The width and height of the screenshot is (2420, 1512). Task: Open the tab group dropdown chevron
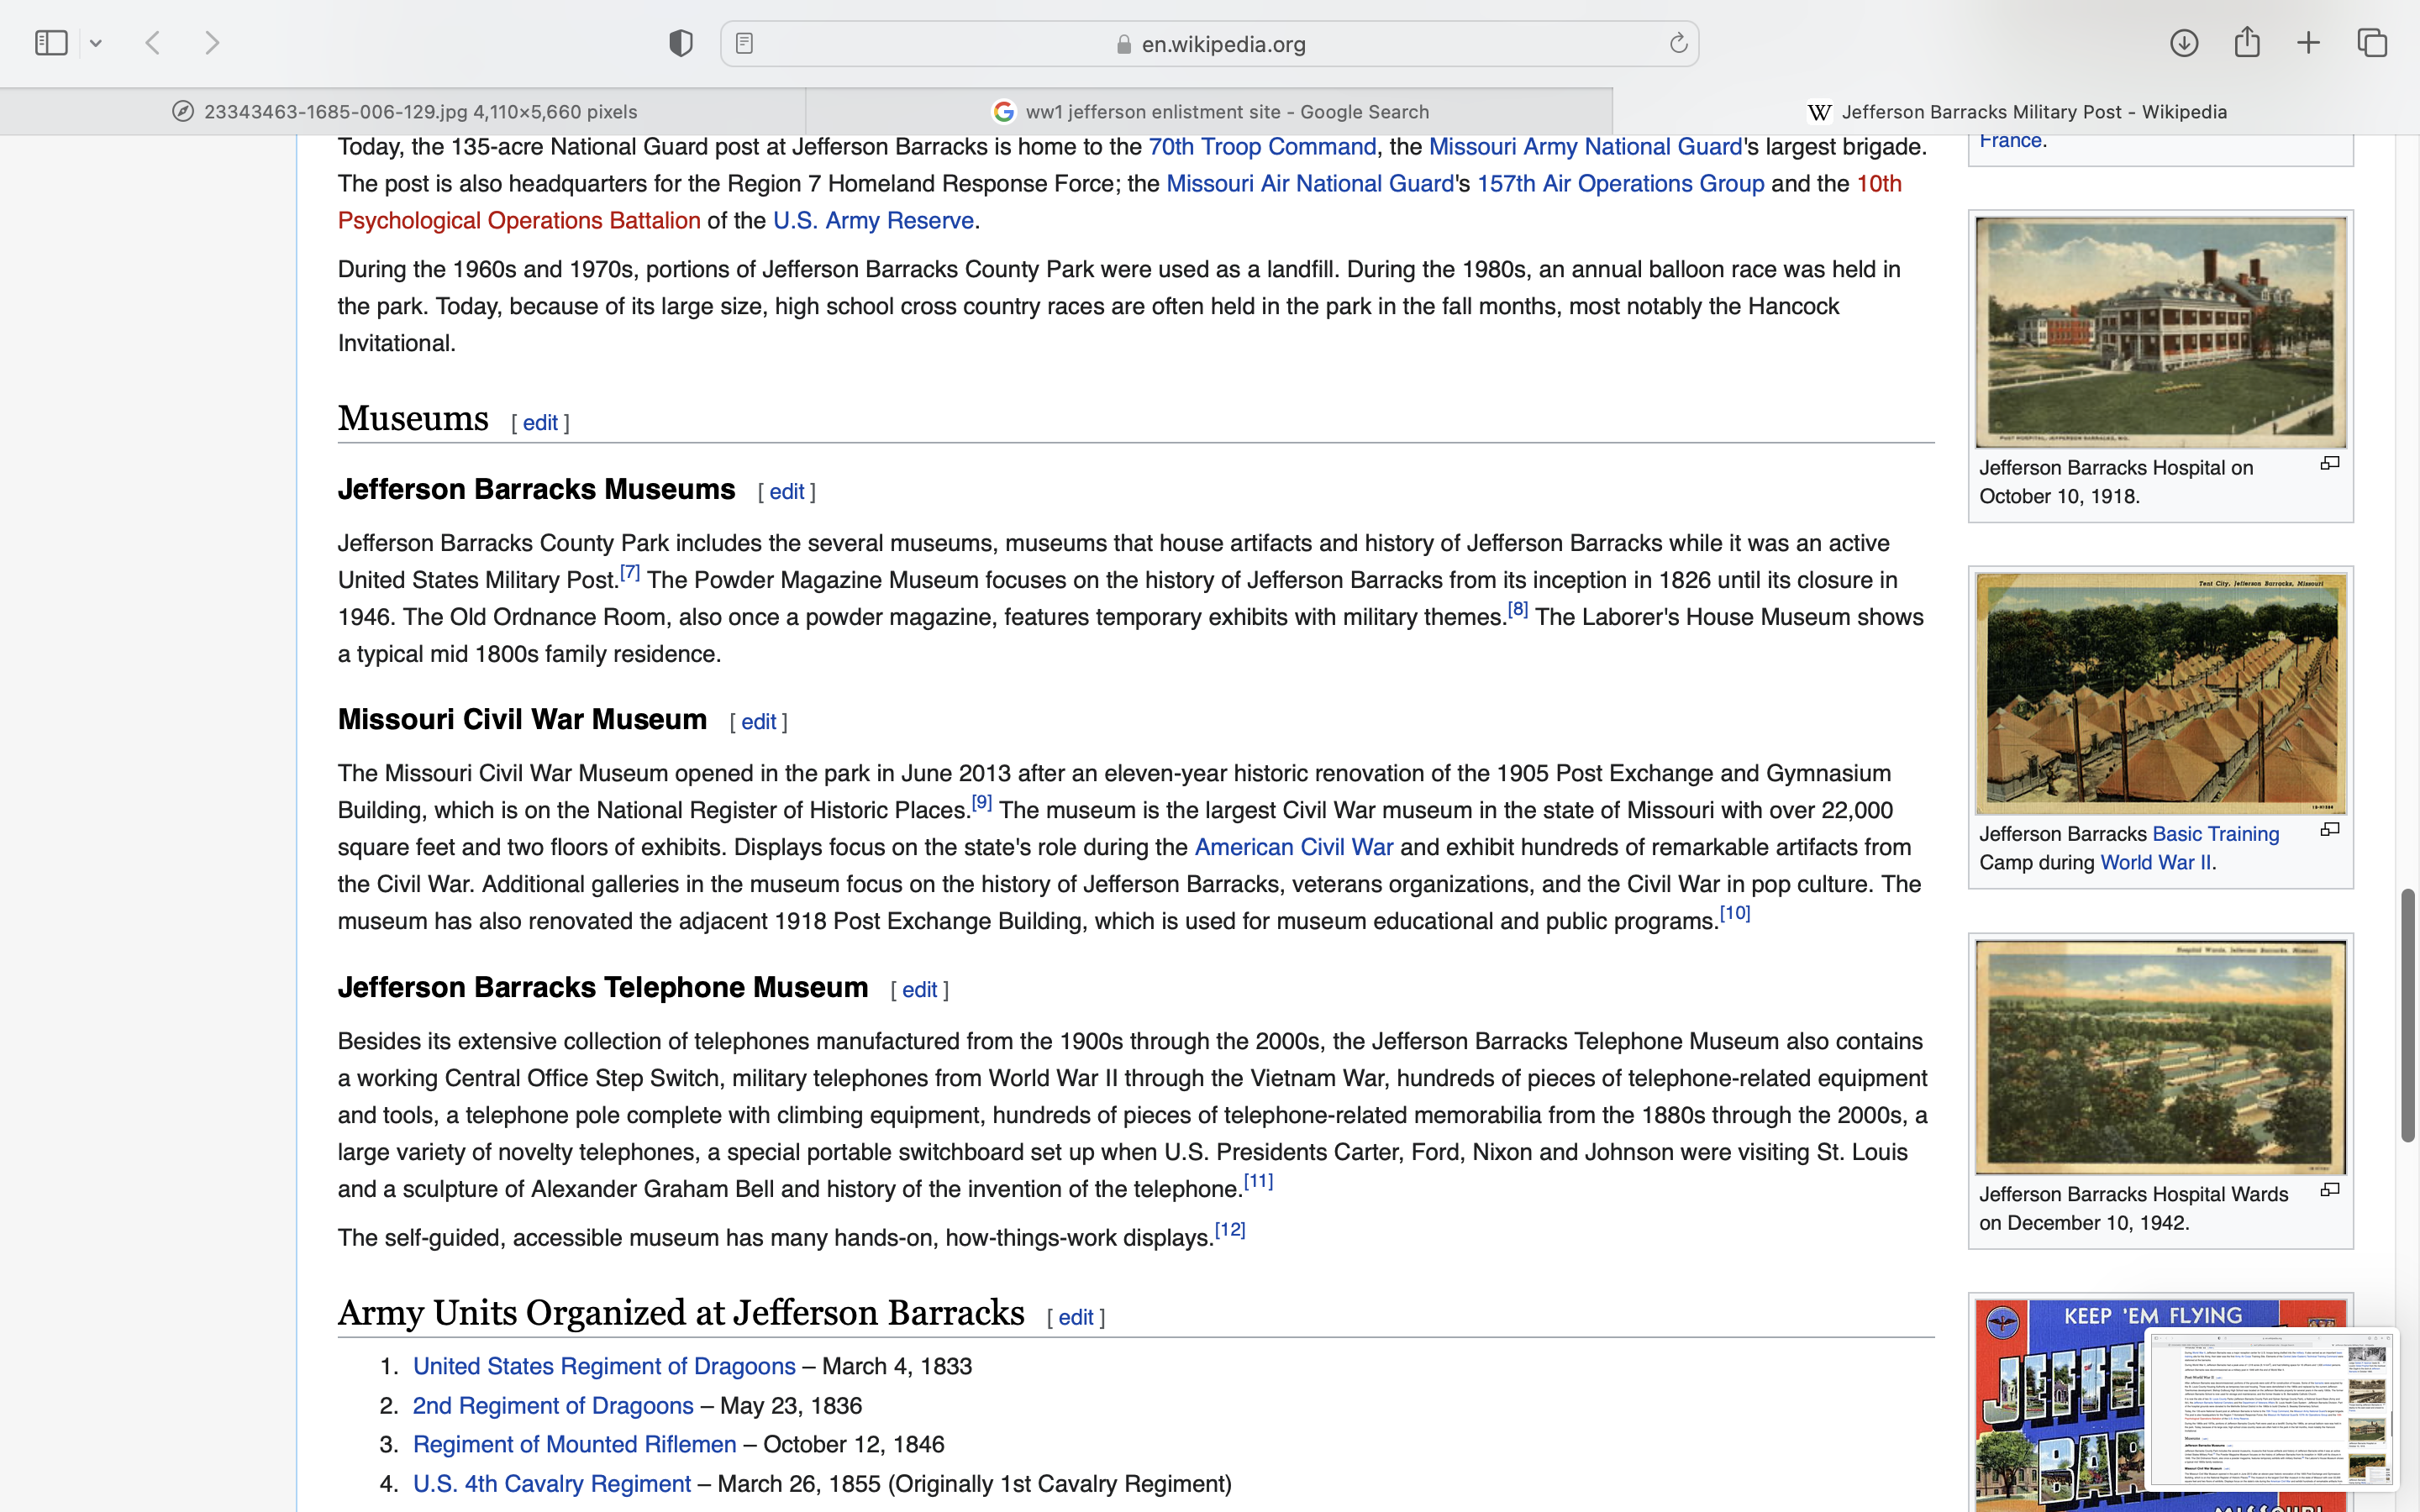coord(96,43)
